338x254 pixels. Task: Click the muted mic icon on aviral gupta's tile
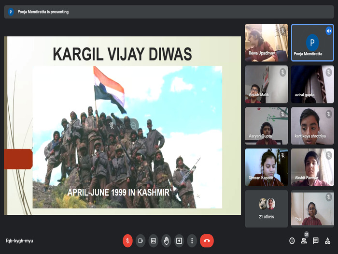(328, 72)
